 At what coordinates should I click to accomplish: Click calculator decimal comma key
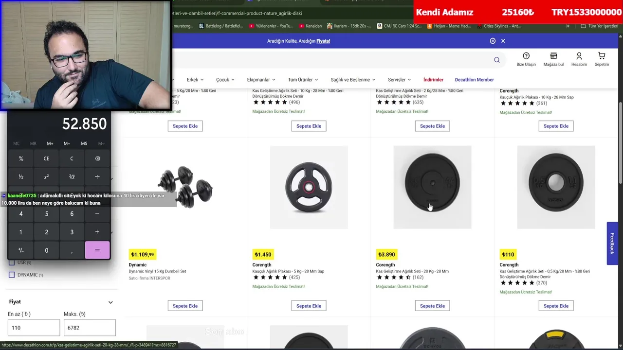[72, 250]
